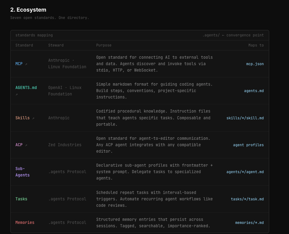Click the memories/*.md path
This screenshot has height=234, width=289.
[249, 223]
